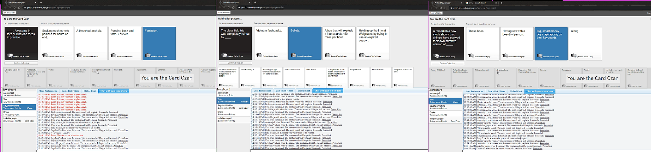Open Global Chat tab below the Feminism card game
Image resolution: width=653 pixels, height=157 pixels.
pos(89,91)
